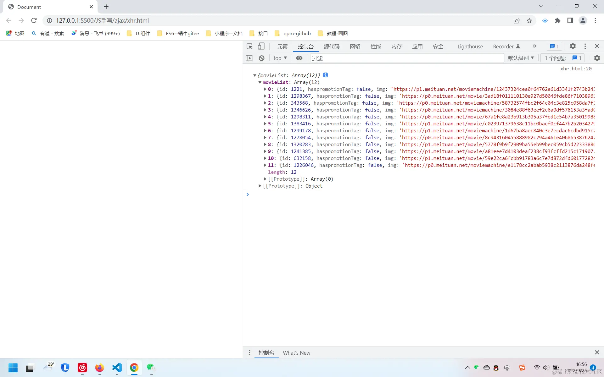This screenshot has height=377, width=604.
Task: Select the drawer 控制台 tab
Action: point(266,353)
